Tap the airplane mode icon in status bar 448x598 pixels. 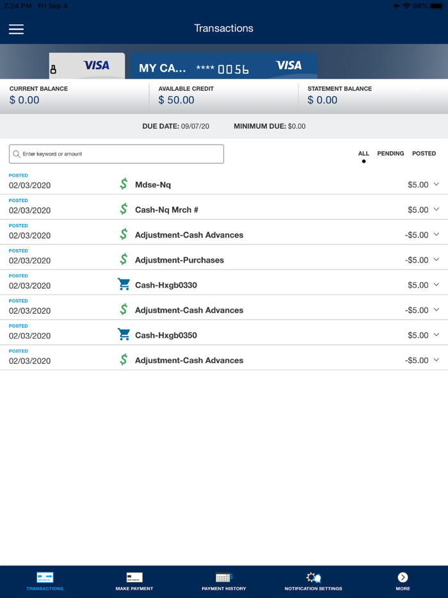(x=397, y=6)
